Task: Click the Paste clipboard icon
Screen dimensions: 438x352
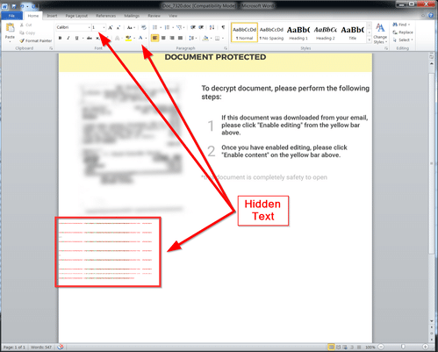Action: [10, 28]
